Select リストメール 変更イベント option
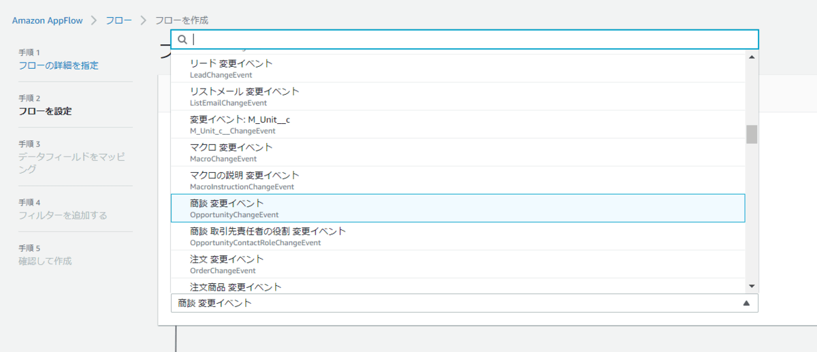 (458, 97)
